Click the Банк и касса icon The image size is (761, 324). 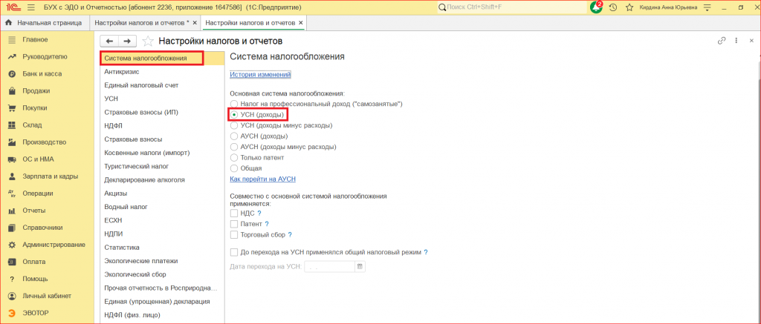(x=12, y=73)
